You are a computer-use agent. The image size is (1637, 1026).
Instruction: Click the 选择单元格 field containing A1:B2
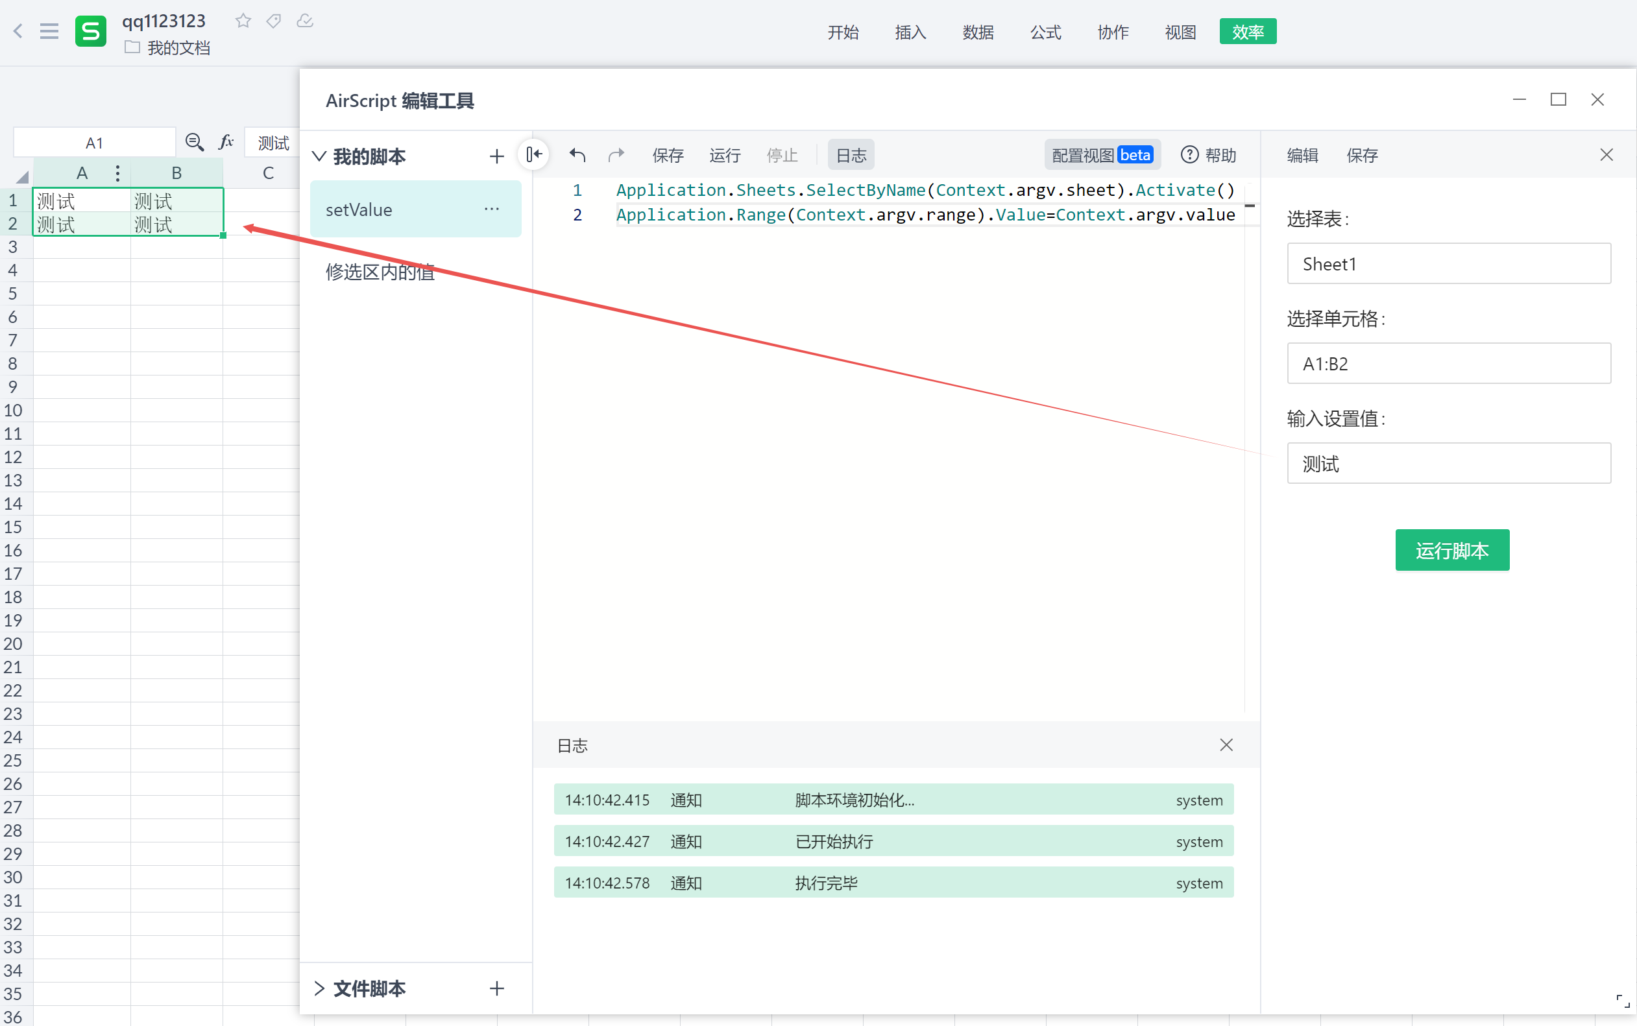click(x=1448, y=364)
